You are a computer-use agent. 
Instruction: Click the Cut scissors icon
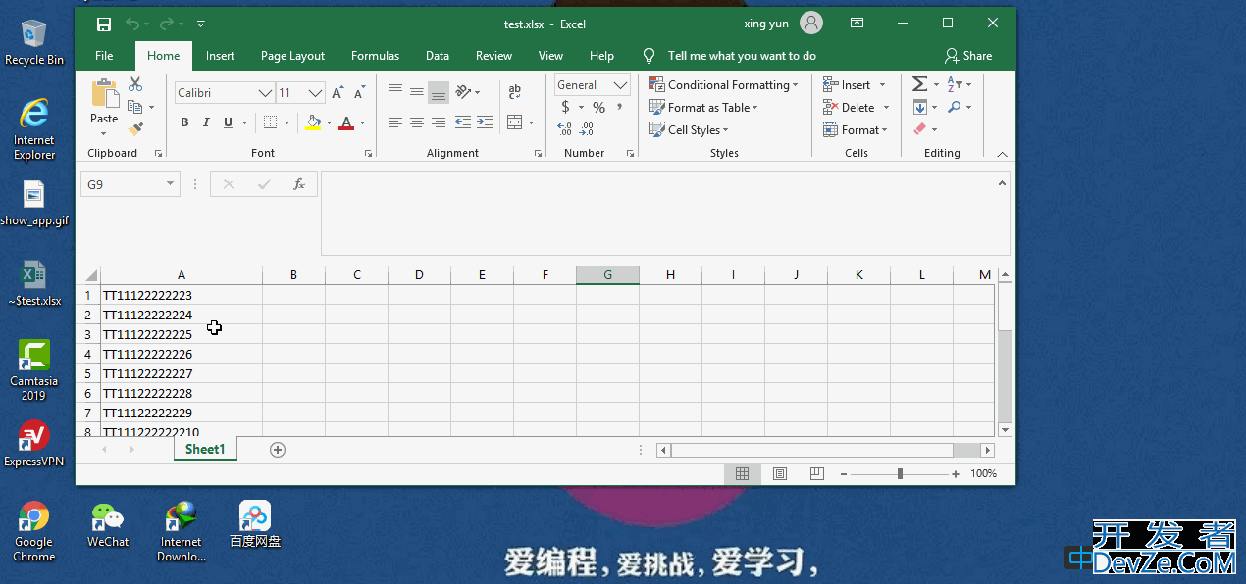click(x=135, y=84)
